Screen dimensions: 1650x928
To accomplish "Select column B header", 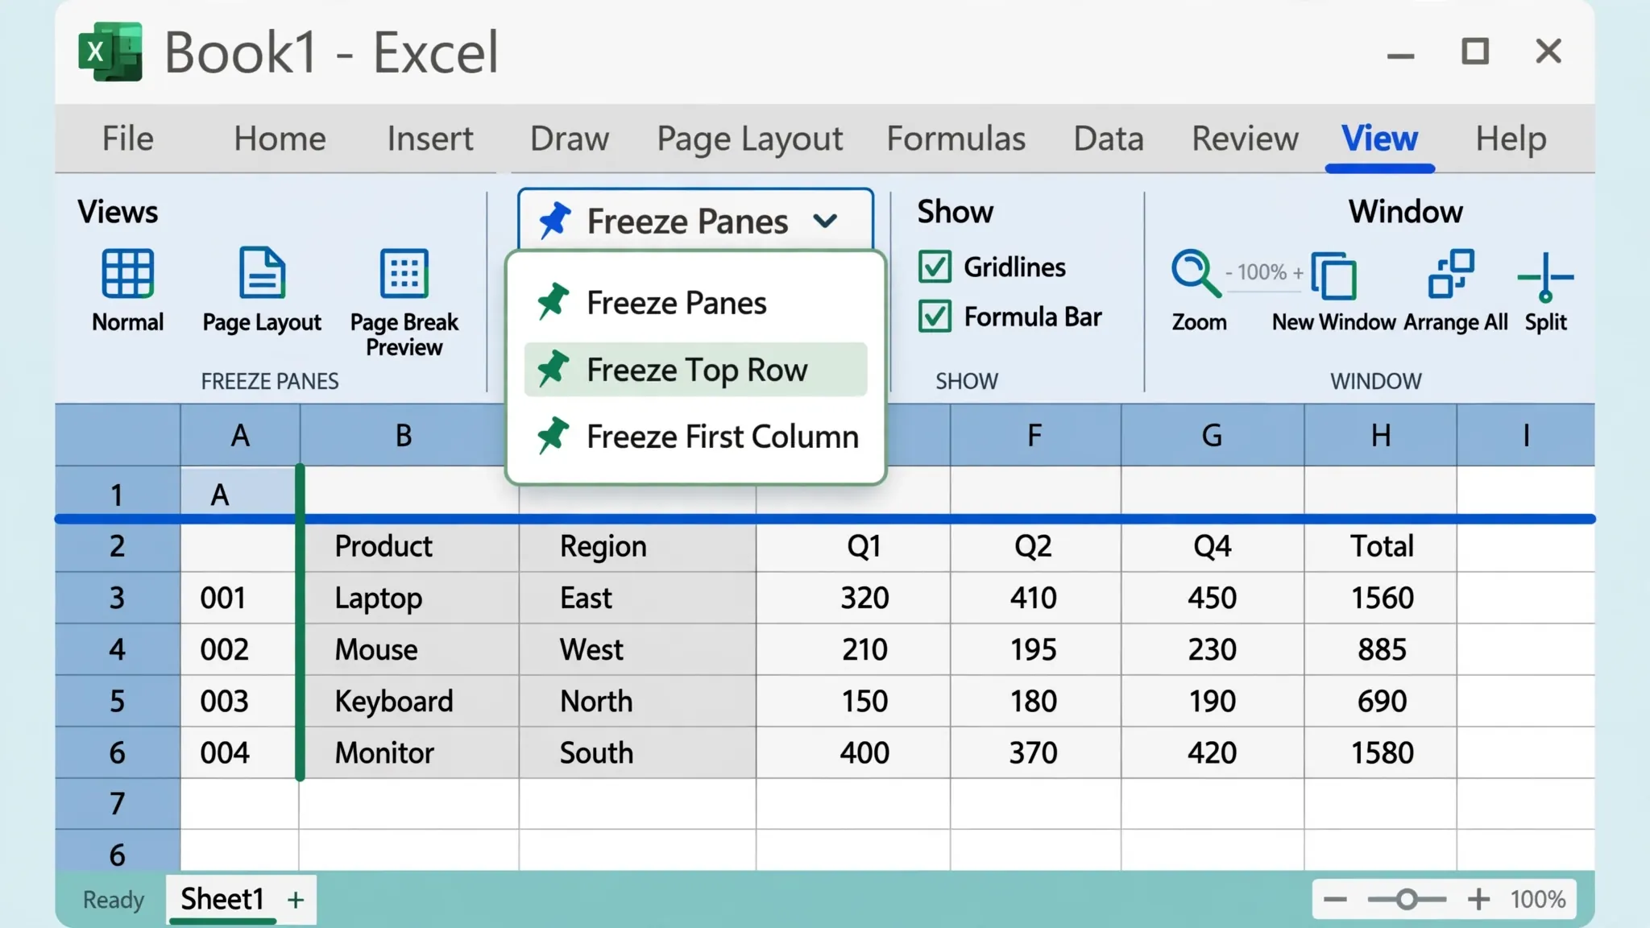I will tap(404, 436).
